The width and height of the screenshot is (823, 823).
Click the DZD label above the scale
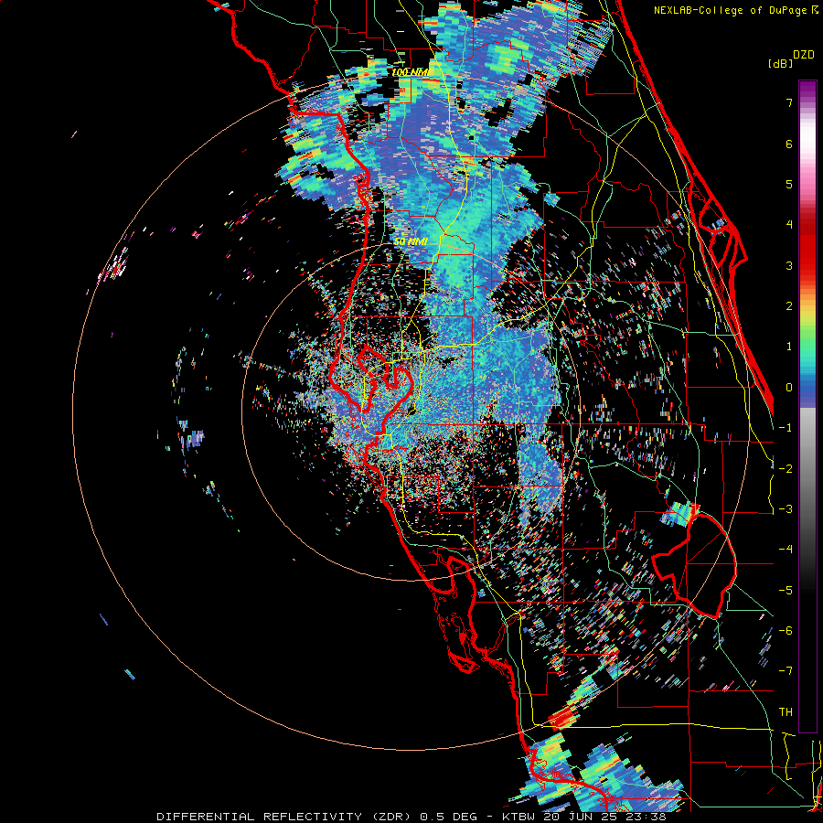[x=804, y=55]
